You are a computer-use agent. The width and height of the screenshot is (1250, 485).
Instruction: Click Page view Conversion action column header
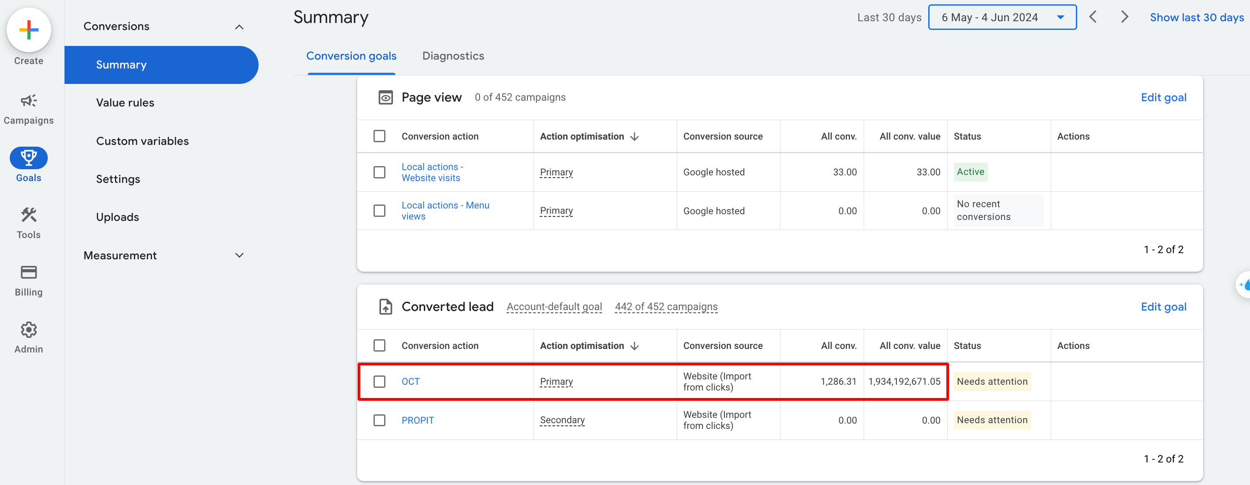click(x=440, y=137)
